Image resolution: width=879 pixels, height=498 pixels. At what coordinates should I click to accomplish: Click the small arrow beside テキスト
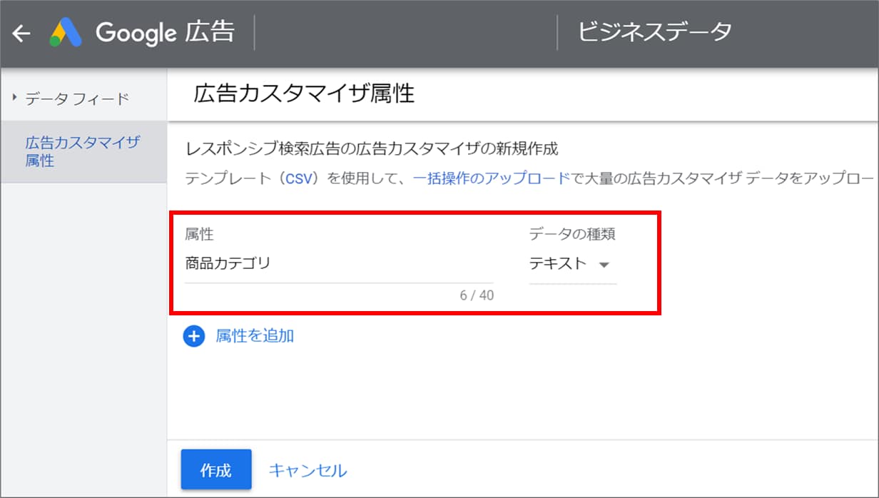pyautogui.click(x=604, y=265)
